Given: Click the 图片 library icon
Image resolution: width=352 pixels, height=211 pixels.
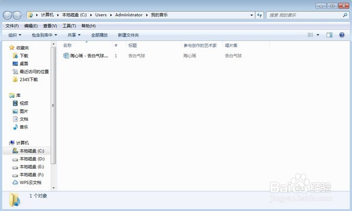Looking at the screenshot, I should click(15, 111).
